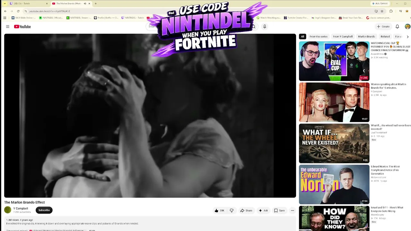Open the YouTube account avatar menu
The height and width of the screenshot is (231, 411).
tap(407, 27)
